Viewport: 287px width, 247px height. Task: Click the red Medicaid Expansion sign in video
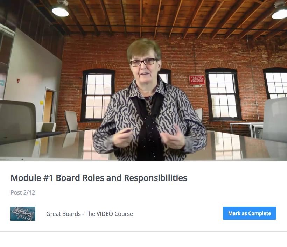[197, 80]
